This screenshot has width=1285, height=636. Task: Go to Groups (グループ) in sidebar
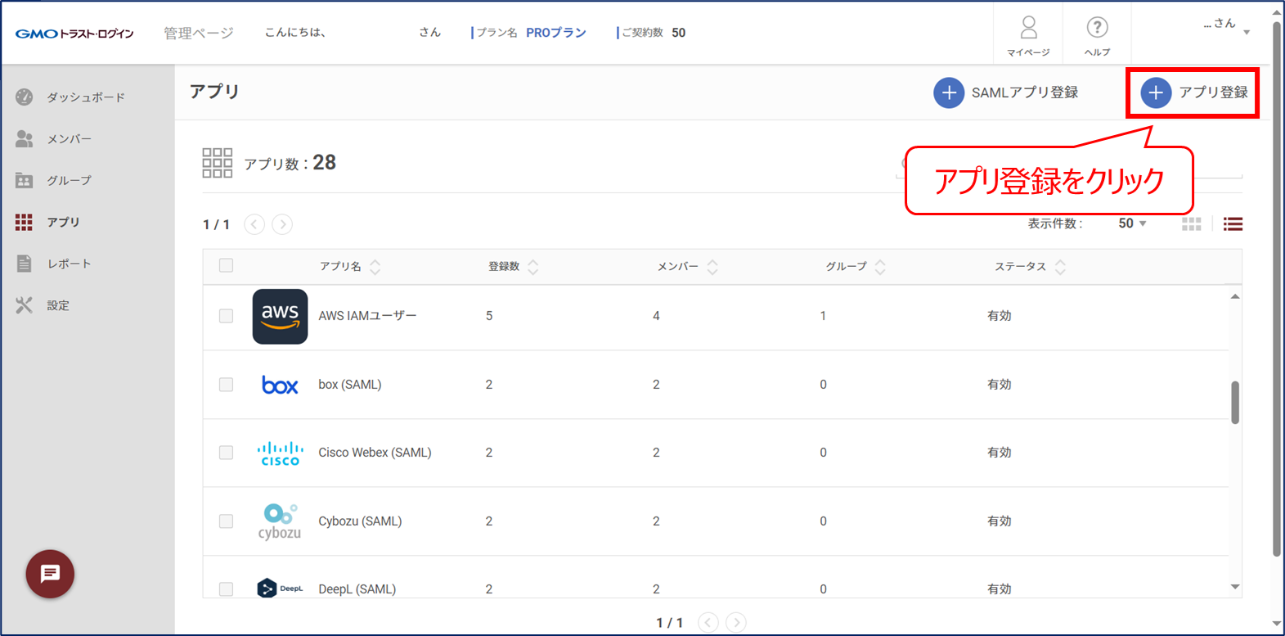tap(54, 180)
